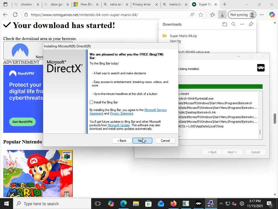Image resolution: width=278 pixels, height=209 pixels.
Task: Pin the Downloads panel
Action: pyautogui.click(x=251, y=24)
